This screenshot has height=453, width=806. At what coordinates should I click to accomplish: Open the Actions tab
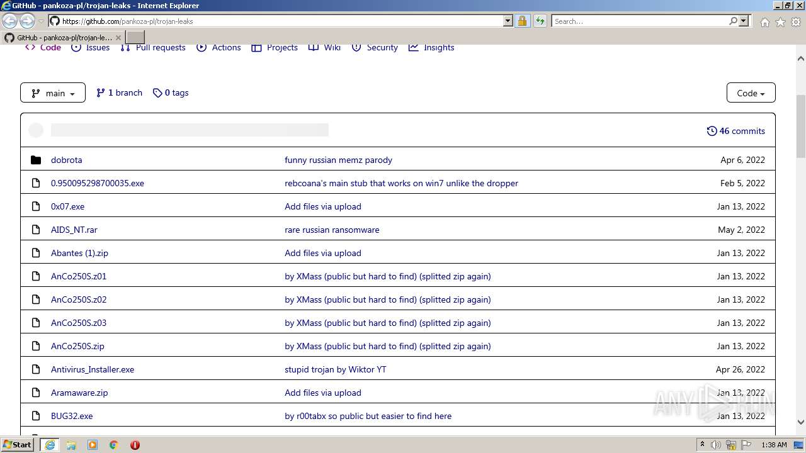pyautogui.click(x=219, y=47)
